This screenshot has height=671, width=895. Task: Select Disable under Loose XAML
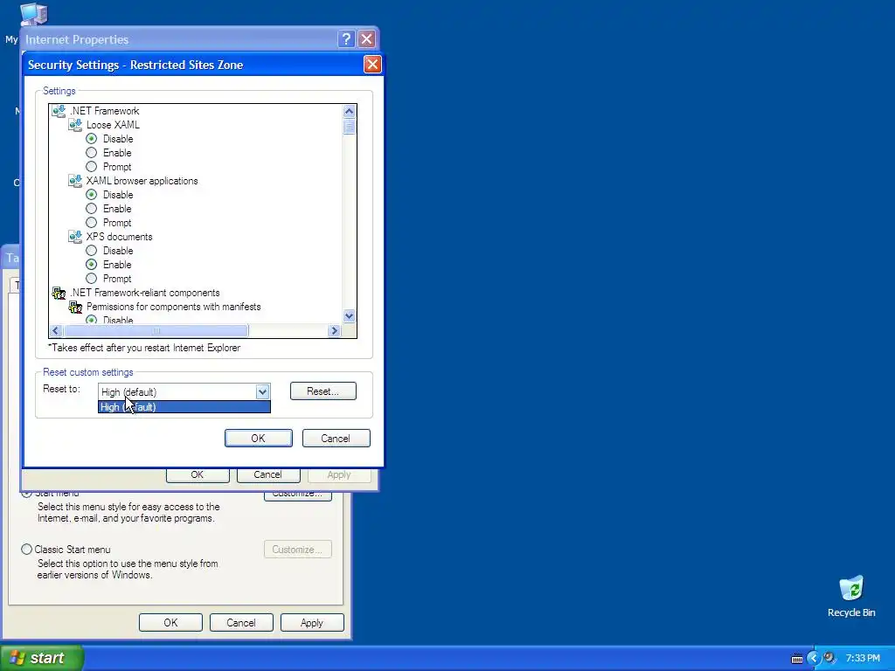(91, 139)
